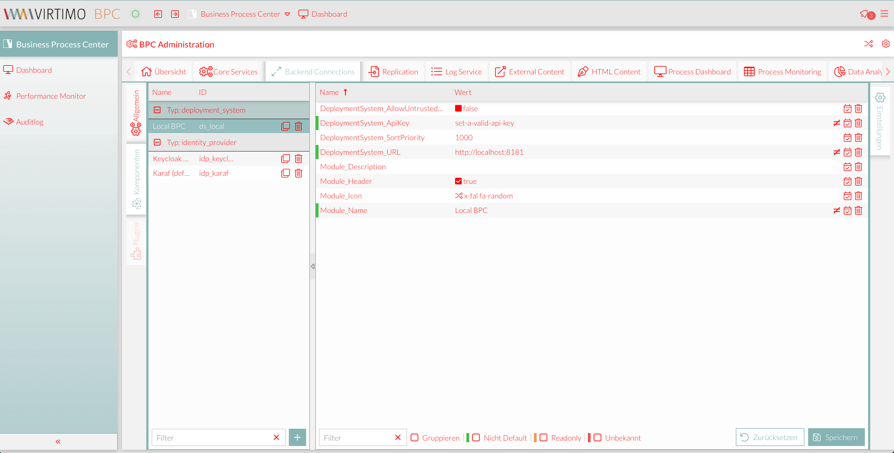Click the shuffle icon in BPC Administration header
The image size is (894, 453).
[869, 44]
